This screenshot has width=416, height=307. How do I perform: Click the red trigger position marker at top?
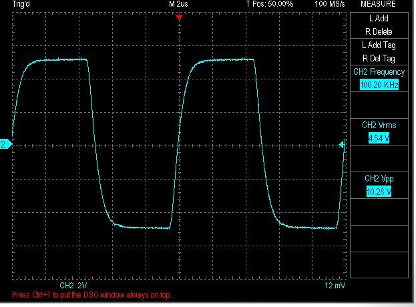point(180,17)
